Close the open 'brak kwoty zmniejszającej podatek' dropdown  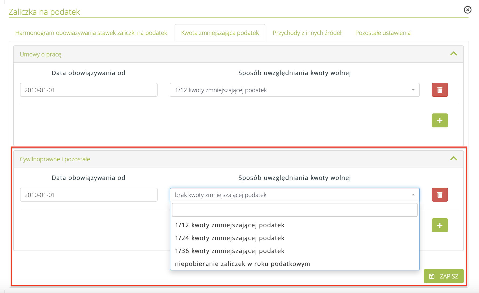click(294, 195)
